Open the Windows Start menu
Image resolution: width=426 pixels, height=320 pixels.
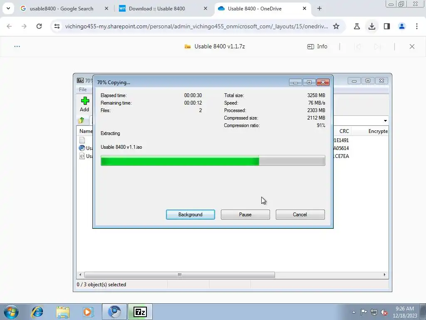[x=11, y=312]
